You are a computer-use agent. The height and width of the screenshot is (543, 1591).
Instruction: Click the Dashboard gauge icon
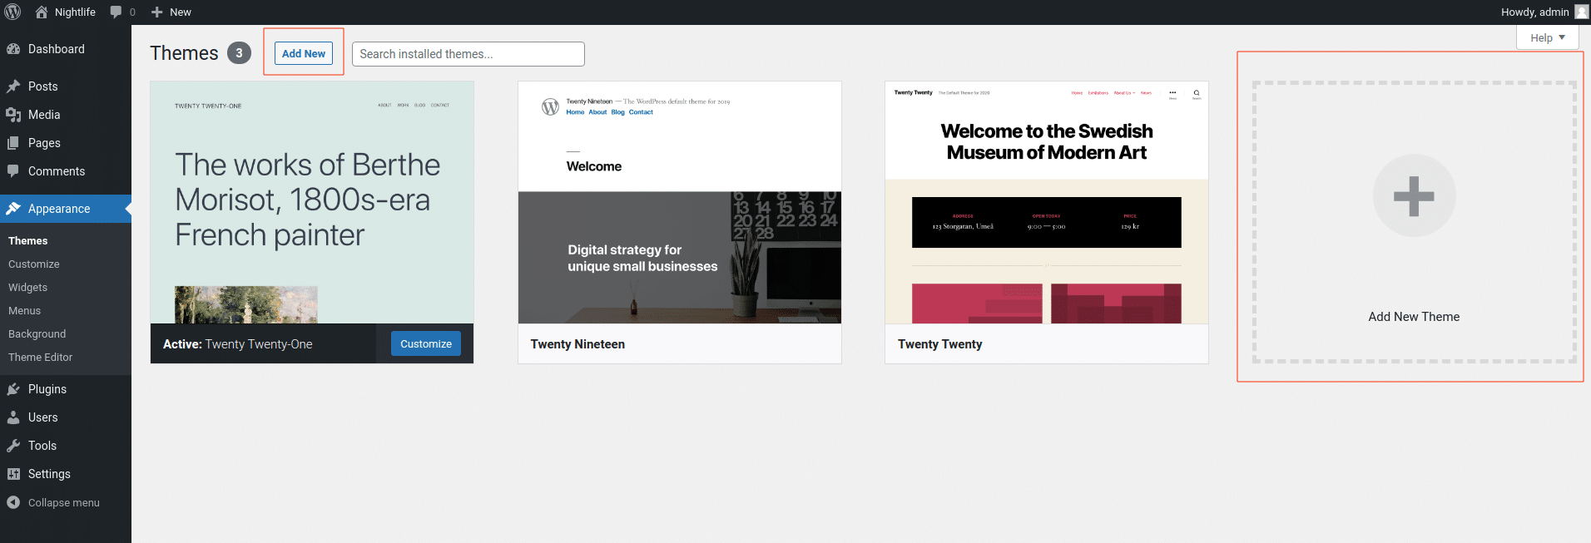click(13, 49)
